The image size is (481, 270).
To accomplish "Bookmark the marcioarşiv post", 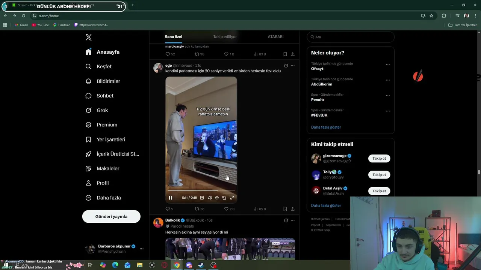I will (x=285, y=54).
